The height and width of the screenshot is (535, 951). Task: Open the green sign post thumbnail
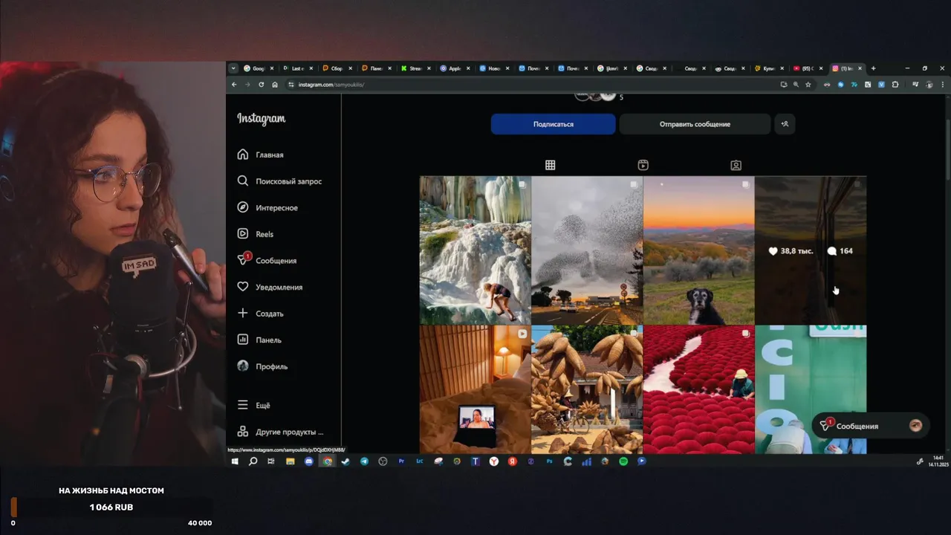point(811,389)
